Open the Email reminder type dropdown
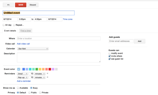Image resolution: width=158 pixels, height=95 pixels. pos(23,74)
